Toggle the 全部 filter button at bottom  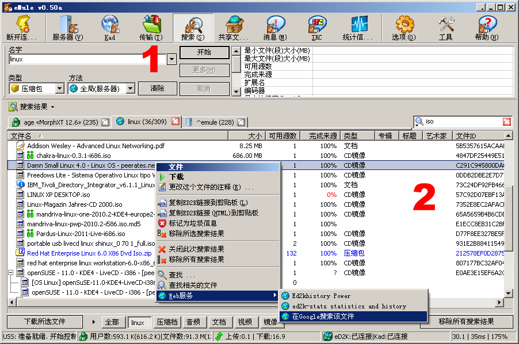(112, 322)
